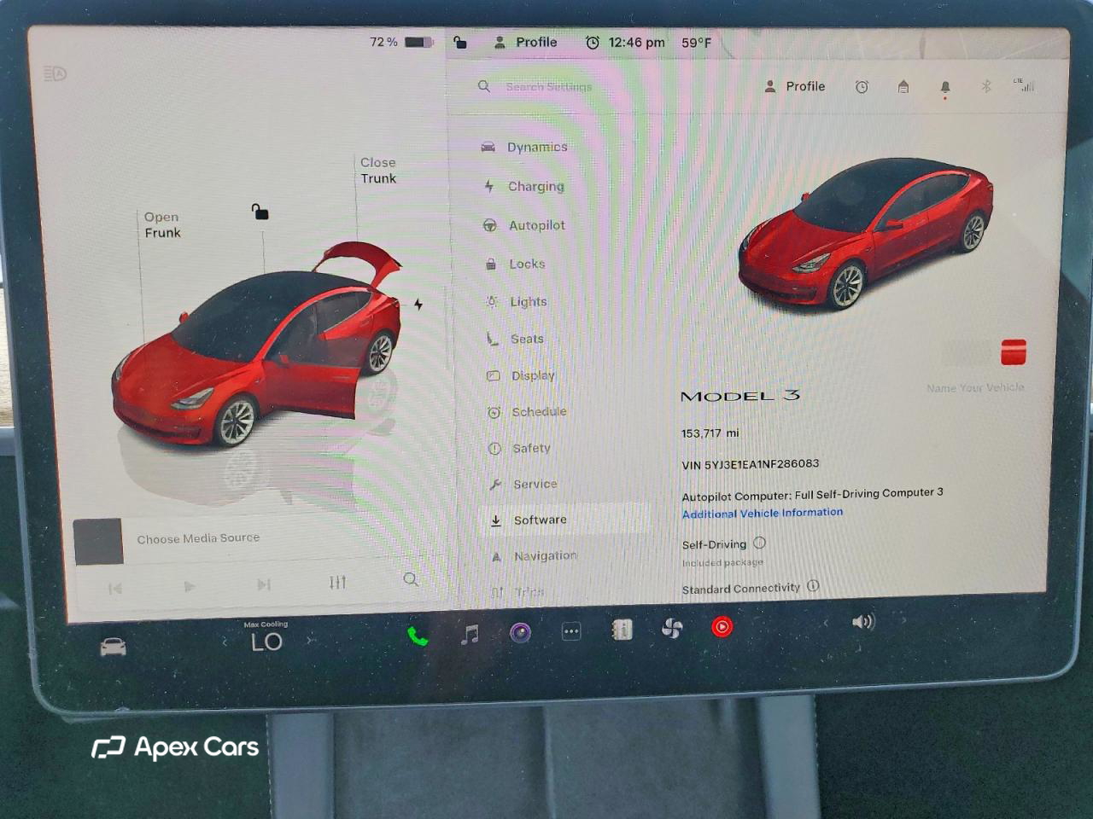Click the Search Settings field
Screen dimensions: 1093x819
pyautogui.click(x=549, y=87)
